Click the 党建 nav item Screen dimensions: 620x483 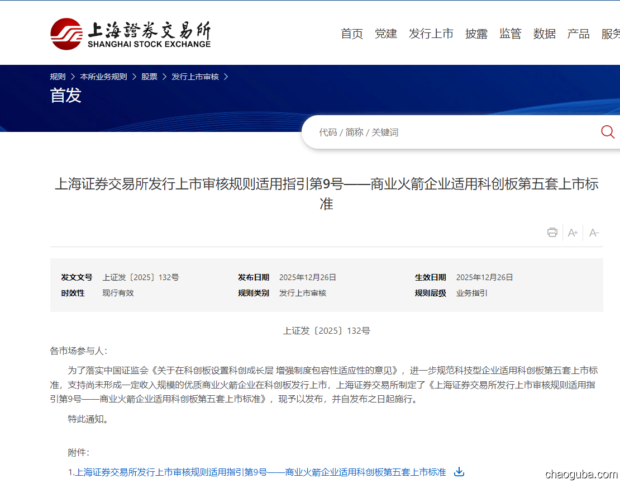(x=386, y=34)
